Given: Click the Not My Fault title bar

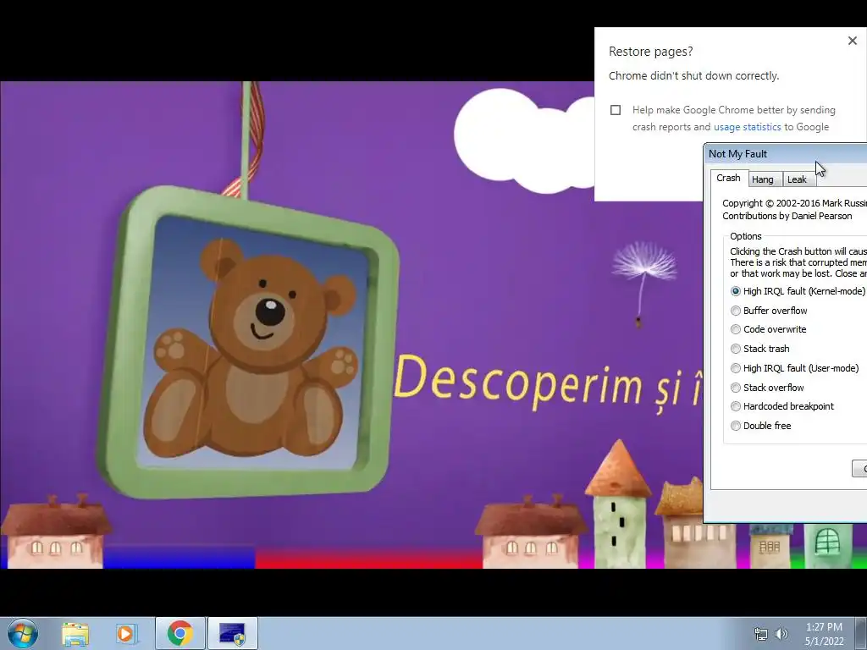Looking at the screenshot, I should [x=786, y=154].
